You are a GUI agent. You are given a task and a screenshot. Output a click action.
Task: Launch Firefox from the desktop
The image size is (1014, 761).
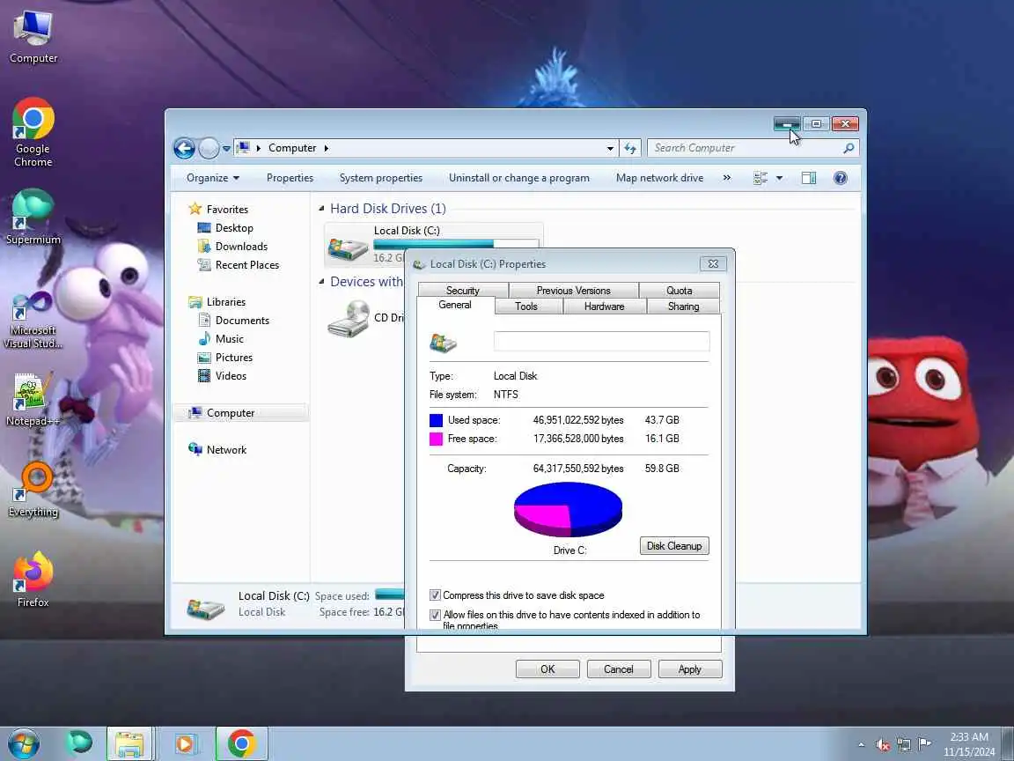(33, 580)
